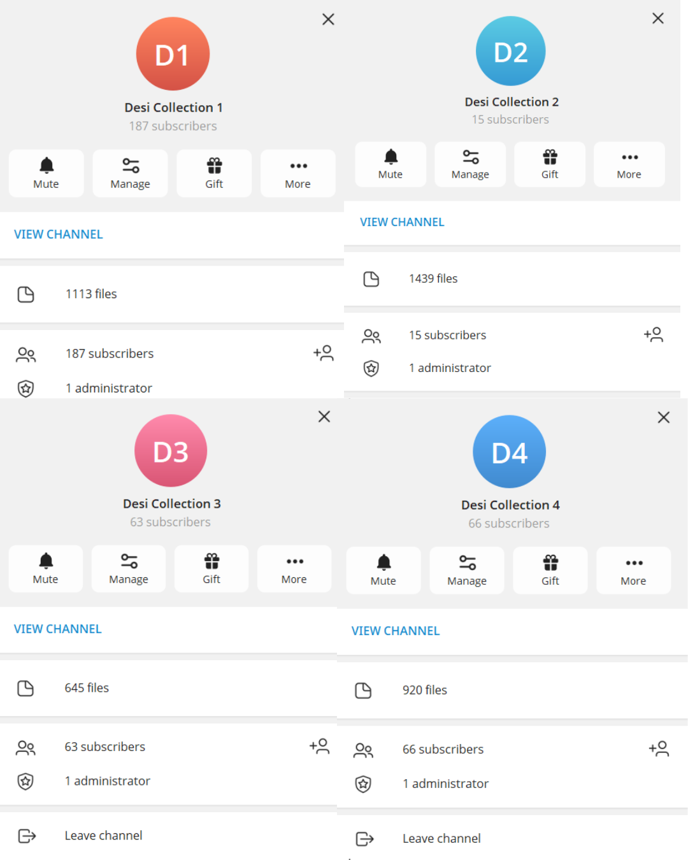Click the Desi Collection 1 title
Image resolution: width=688 pixels, height=860 pixels.
pos(173,108)
